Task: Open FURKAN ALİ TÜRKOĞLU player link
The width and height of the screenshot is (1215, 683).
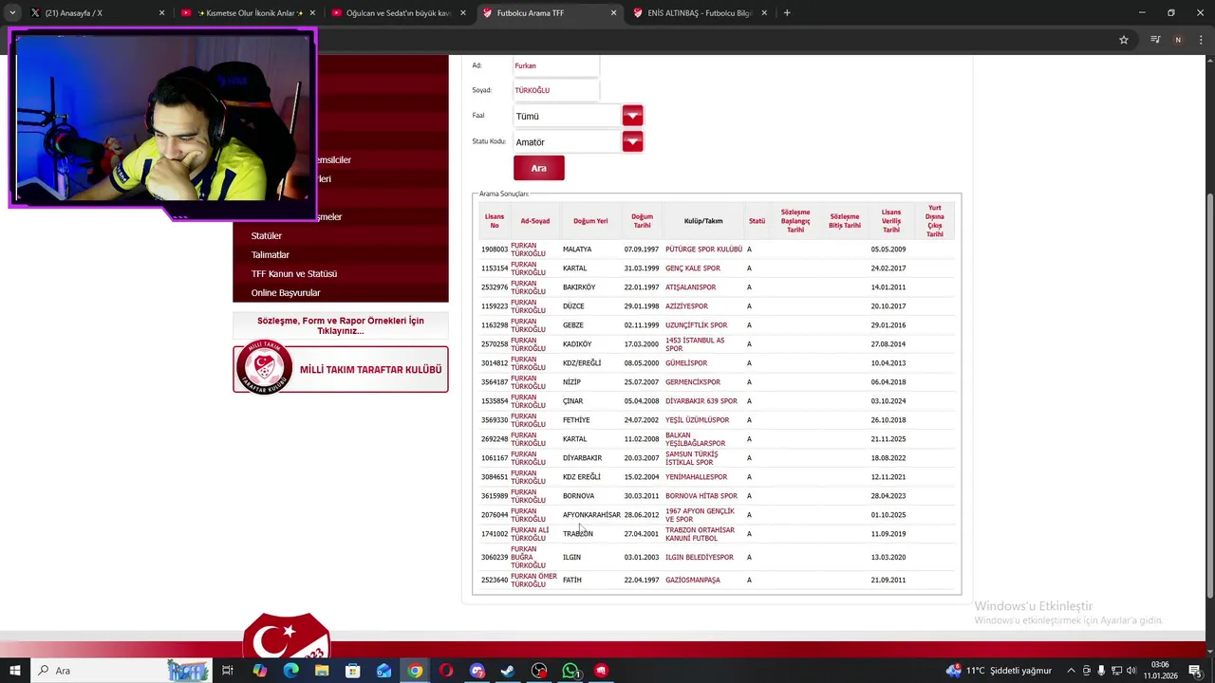Action: (530, 534)
